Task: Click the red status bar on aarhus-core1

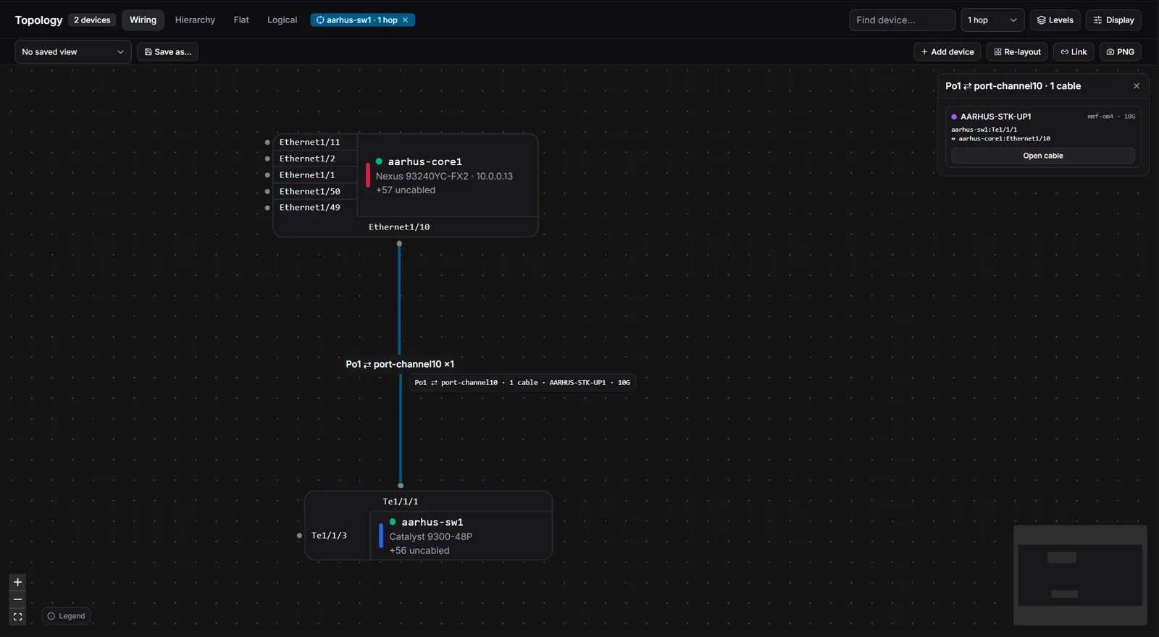Action: click(x=368, y=175)
